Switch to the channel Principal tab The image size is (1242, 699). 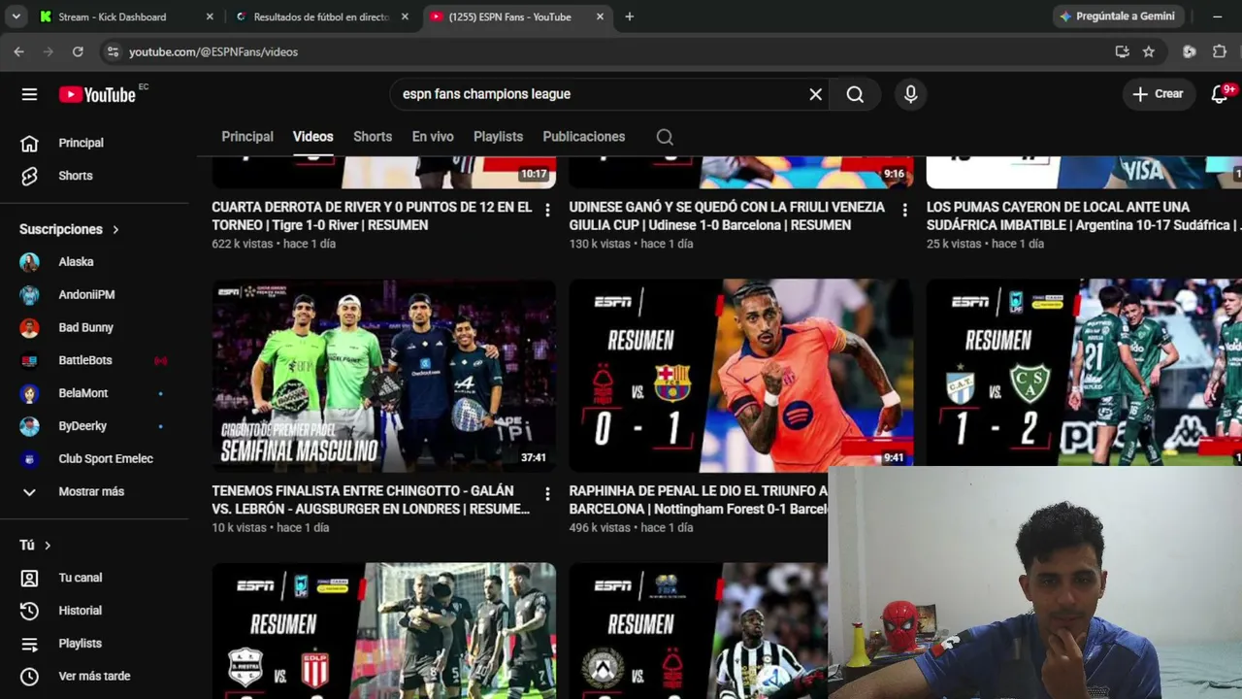pos(247,137)
